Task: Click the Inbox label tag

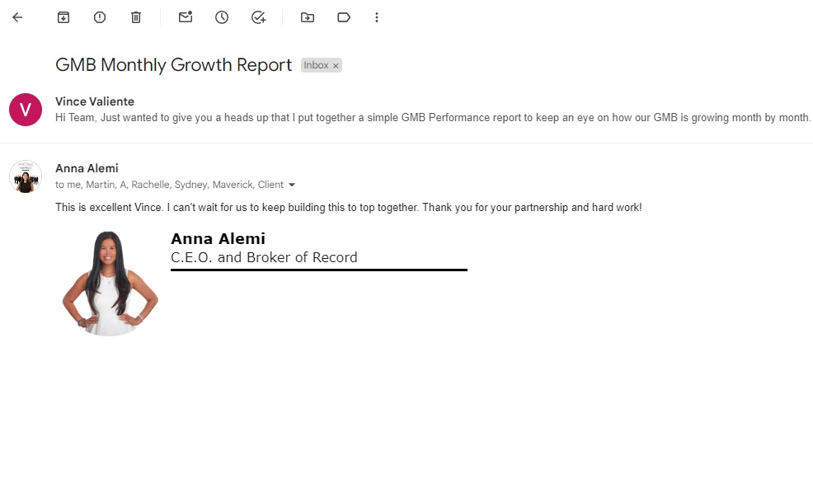Action: pyautogui.click(x=316, y=65)
